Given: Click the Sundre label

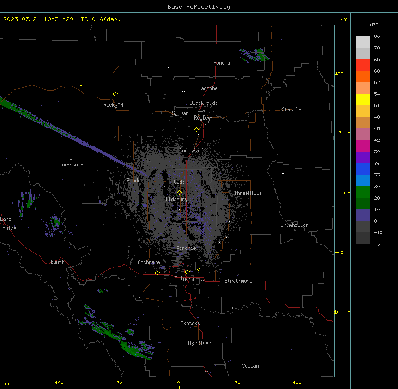Looking at the screenshot, I should (135, 181).
